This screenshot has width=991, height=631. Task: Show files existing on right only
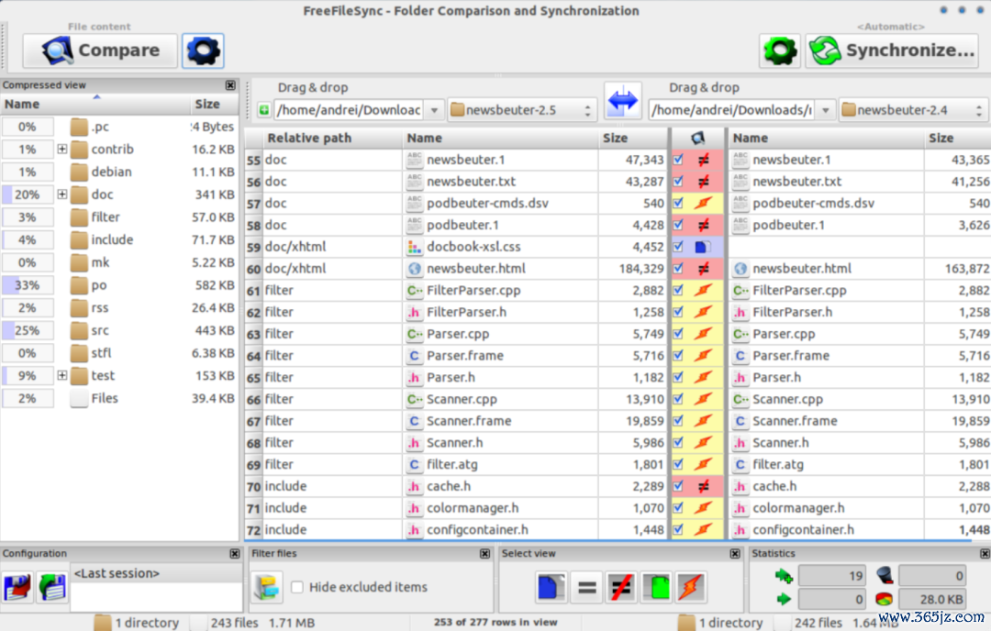coord(657,587)
